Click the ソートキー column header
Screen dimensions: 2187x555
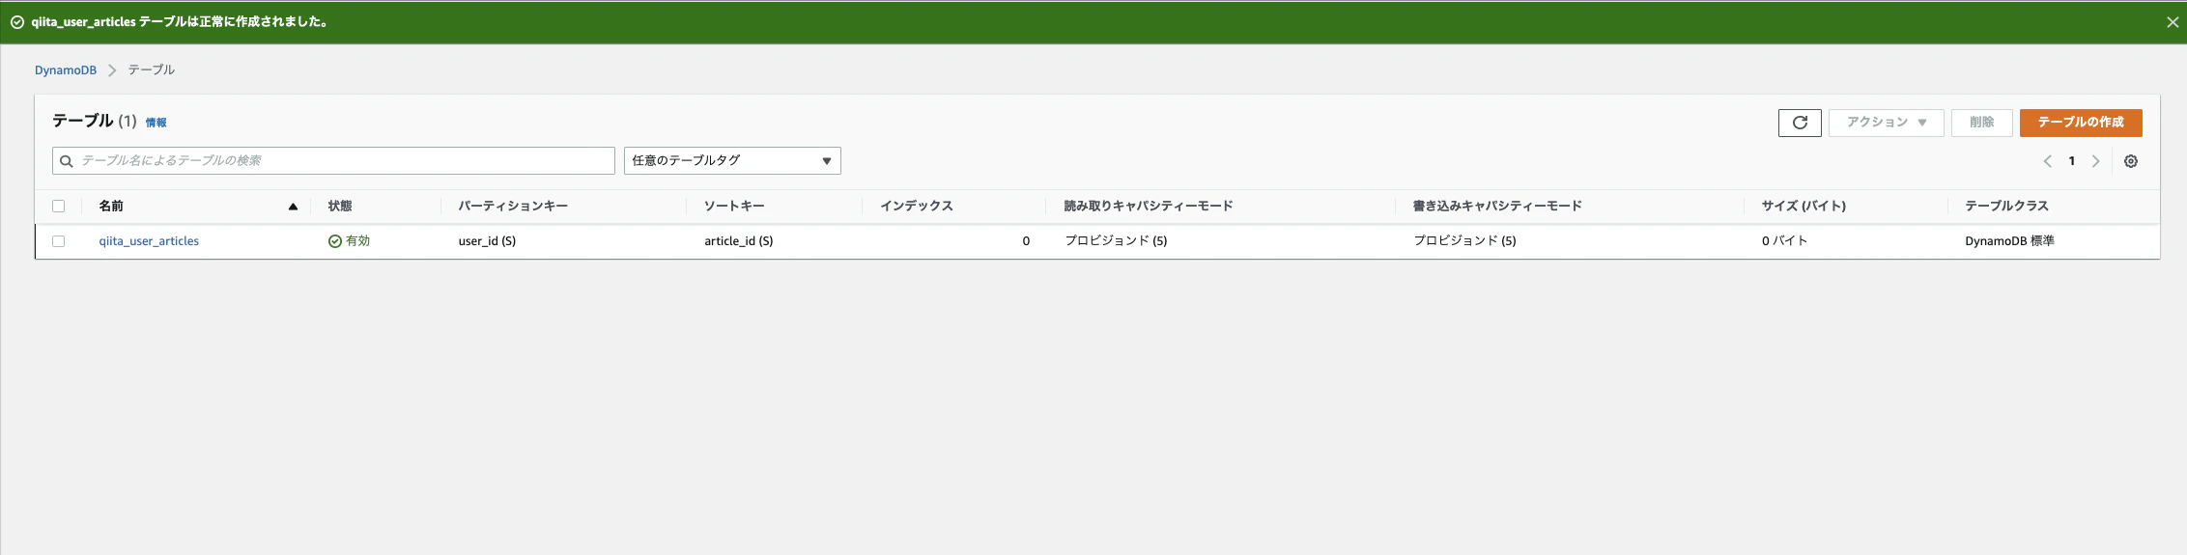(x=734, y=206)
